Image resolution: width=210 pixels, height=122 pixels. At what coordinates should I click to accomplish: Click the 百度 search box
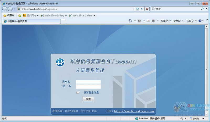176,9
